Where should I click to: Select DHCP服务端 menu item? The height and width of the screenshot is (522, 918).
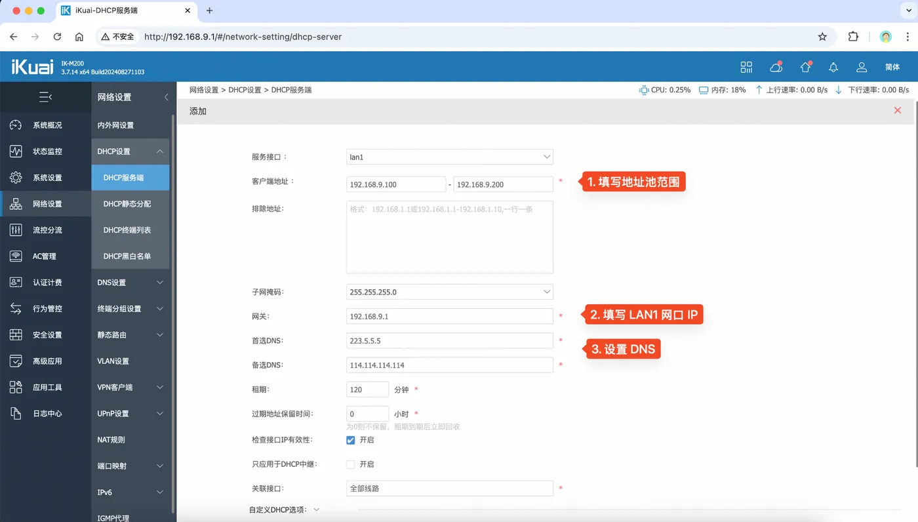[130, 178]
